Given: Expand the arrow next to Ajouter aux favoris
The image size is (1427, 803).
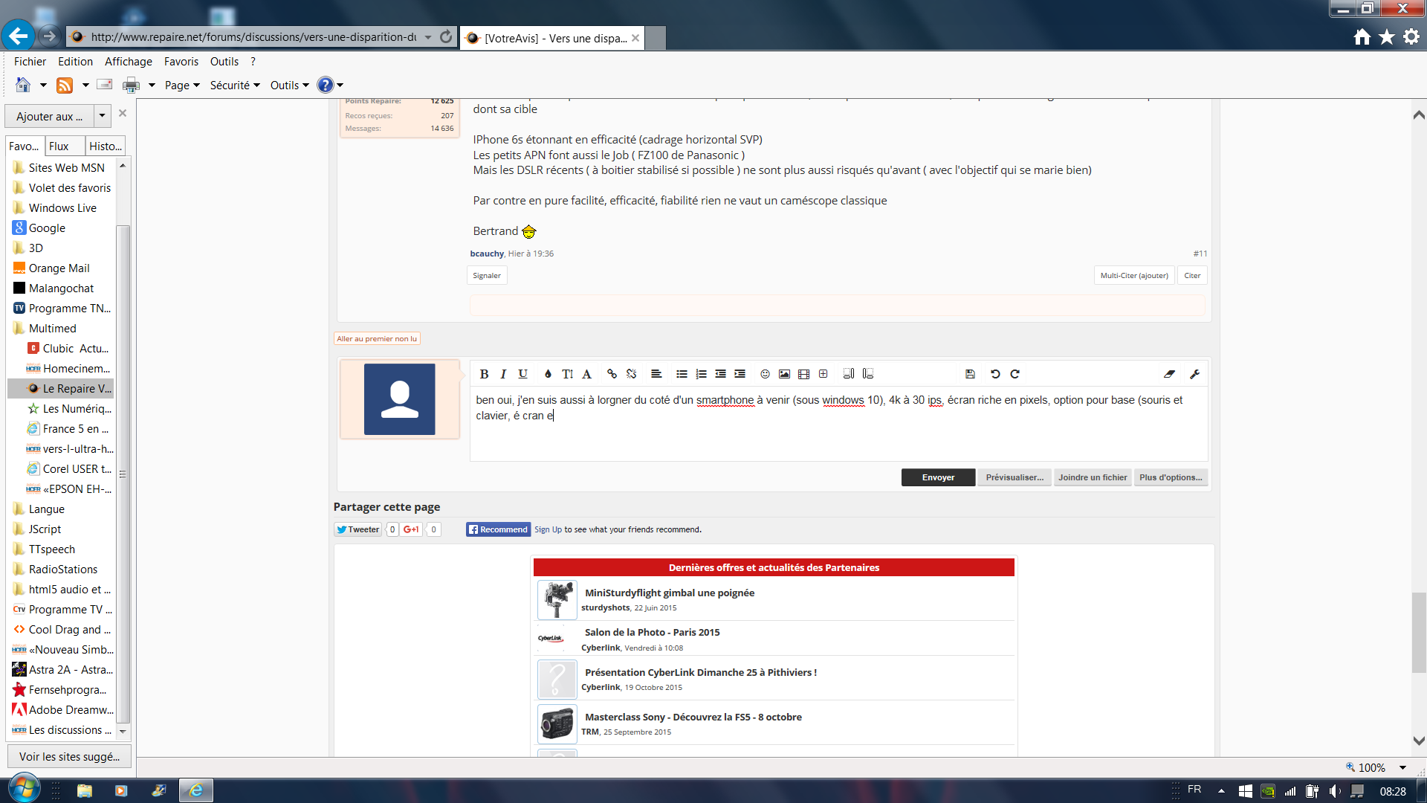Looking at the screenshot, I should 102,116.
